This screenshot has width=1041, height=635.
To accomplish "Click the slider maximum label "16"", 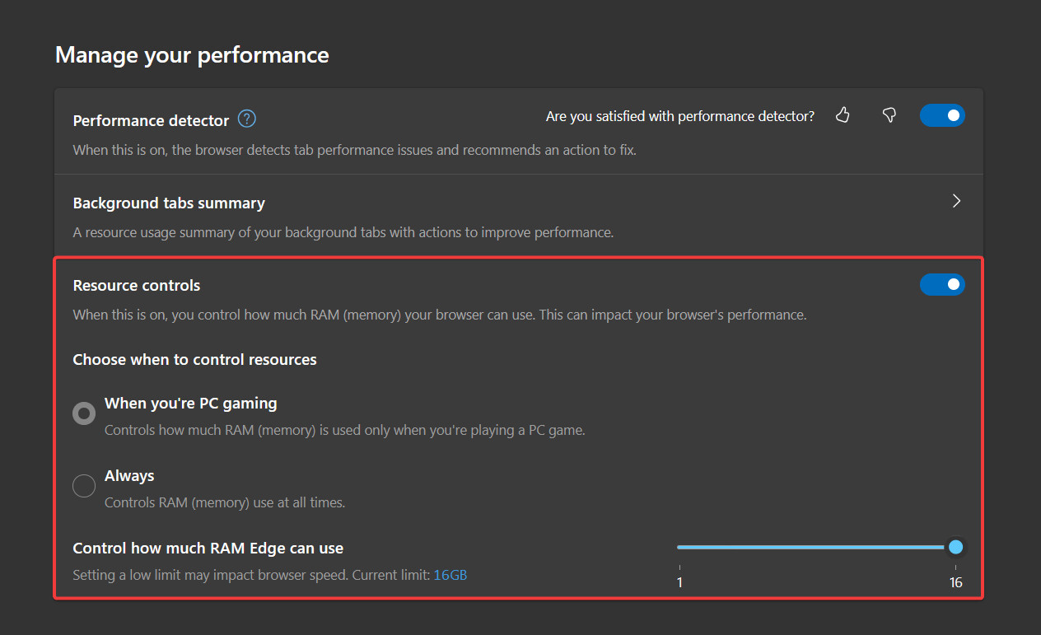I will tap(955, 583).
